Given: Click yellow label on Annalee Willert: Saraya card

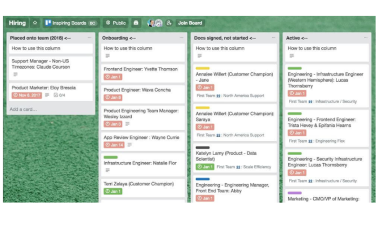Looking at the screenshot, I should (x=202, y=108).
